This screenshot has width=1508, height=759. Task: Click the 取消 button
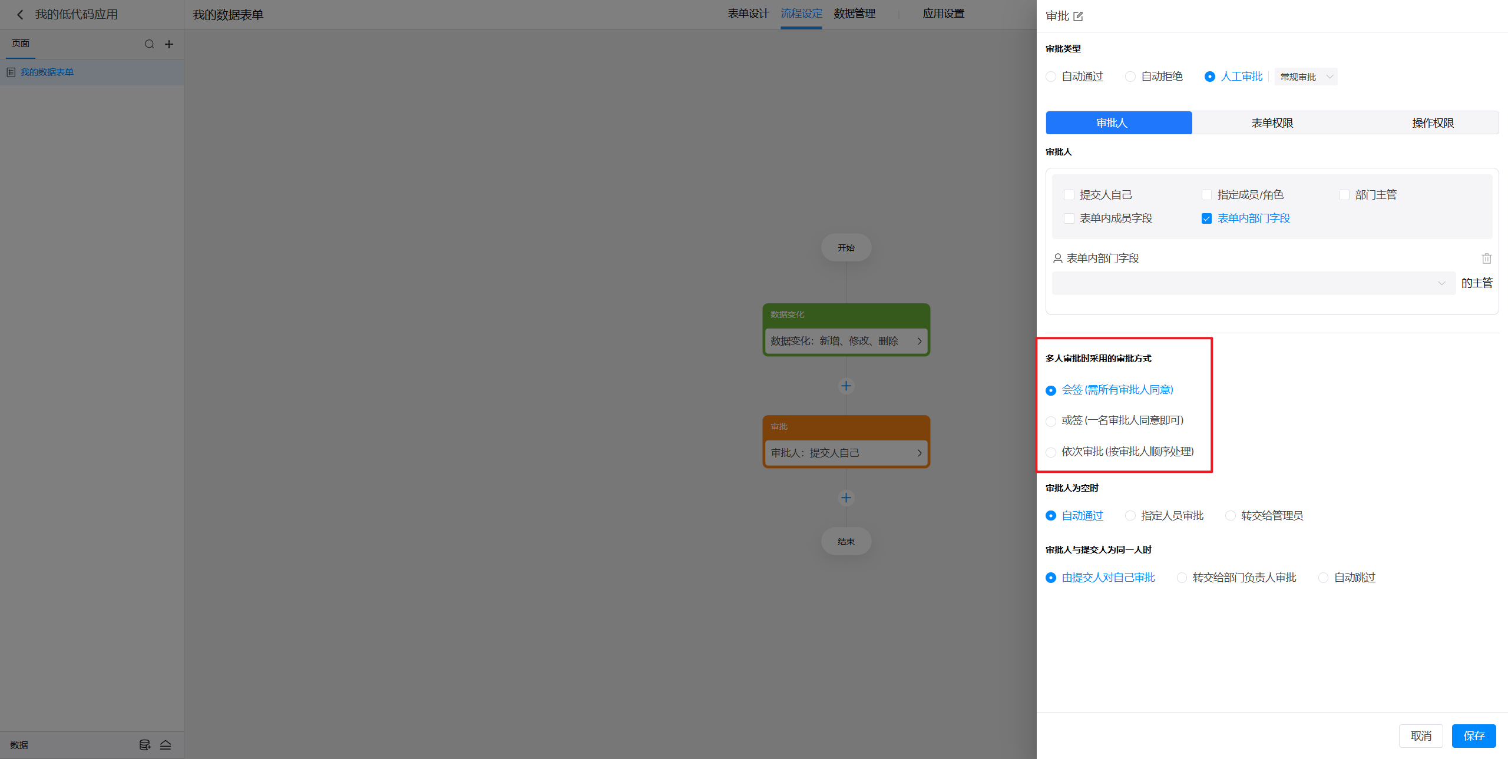[1420, 735]
